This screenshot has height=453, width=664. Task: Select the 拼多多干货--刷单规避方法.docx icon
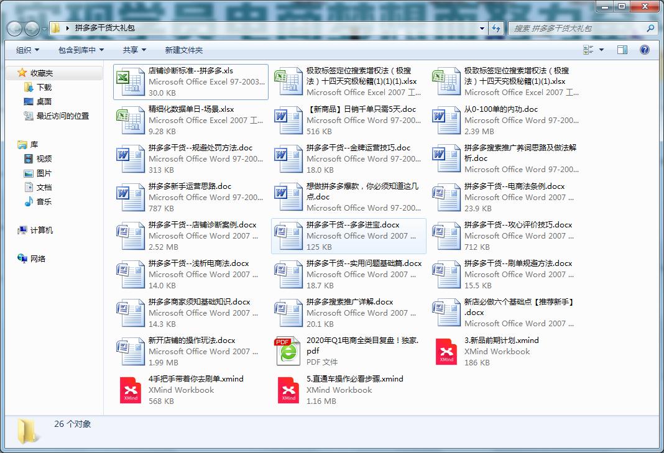tap(446, 274)
